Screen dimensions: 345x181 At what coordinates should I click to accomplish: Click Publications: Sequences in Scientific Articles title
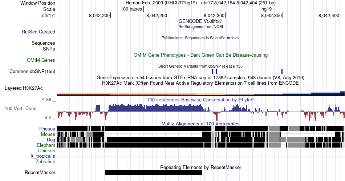[x=200, y=38]
